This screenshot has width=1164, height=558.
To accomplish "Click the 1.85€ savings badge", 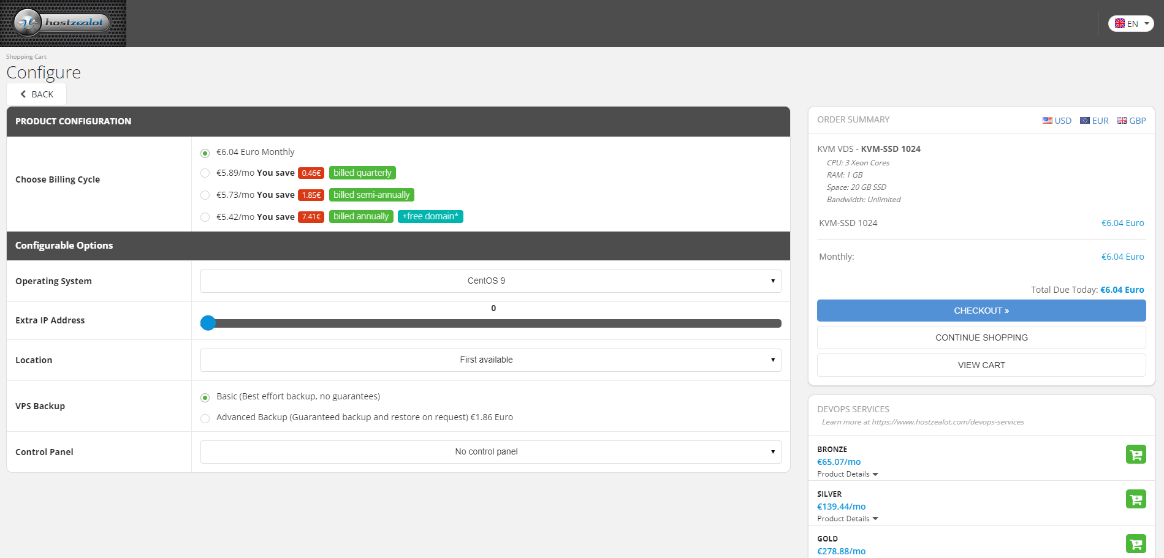I will 311,195.
